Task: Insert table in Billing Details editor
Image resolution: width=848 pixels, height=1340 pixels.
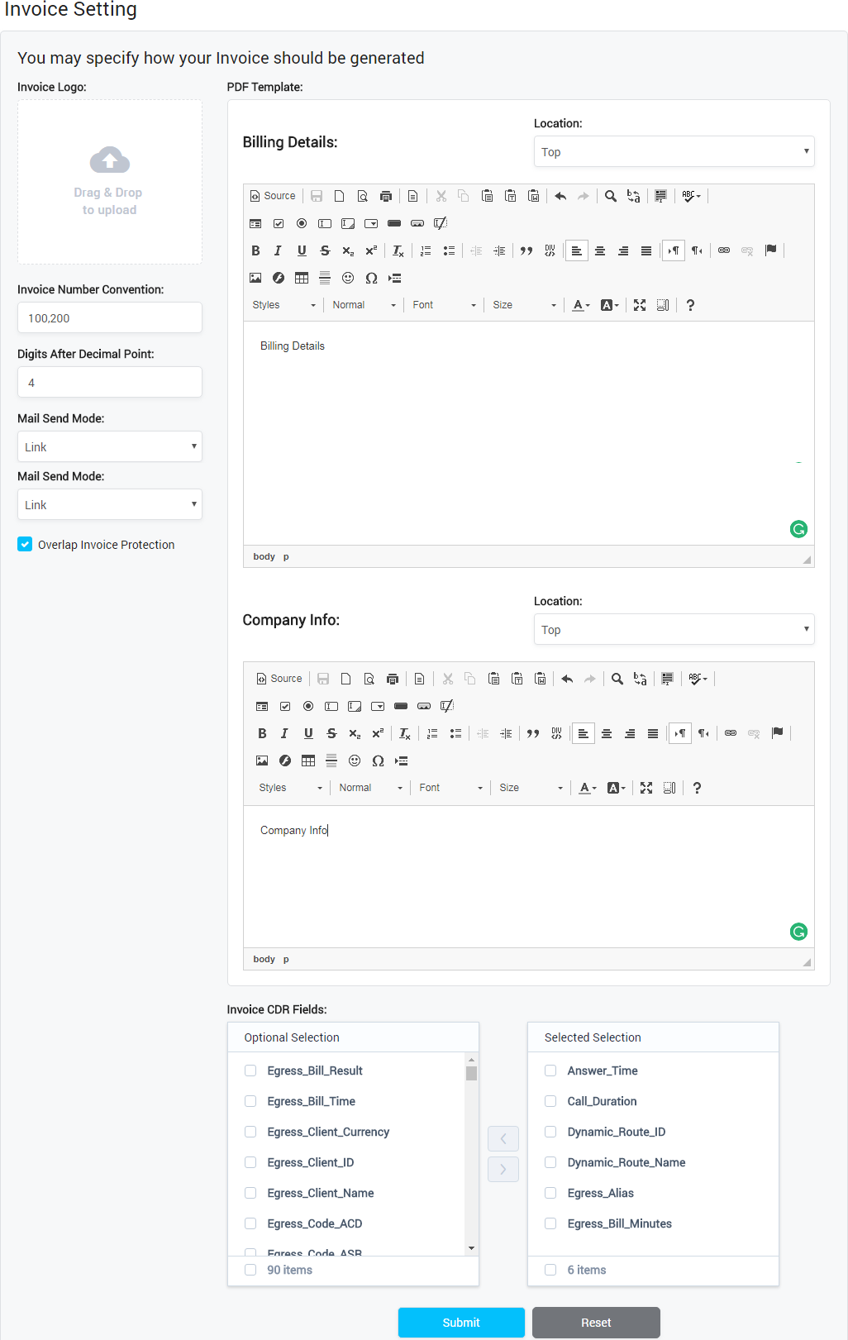Action: [302, 278]
